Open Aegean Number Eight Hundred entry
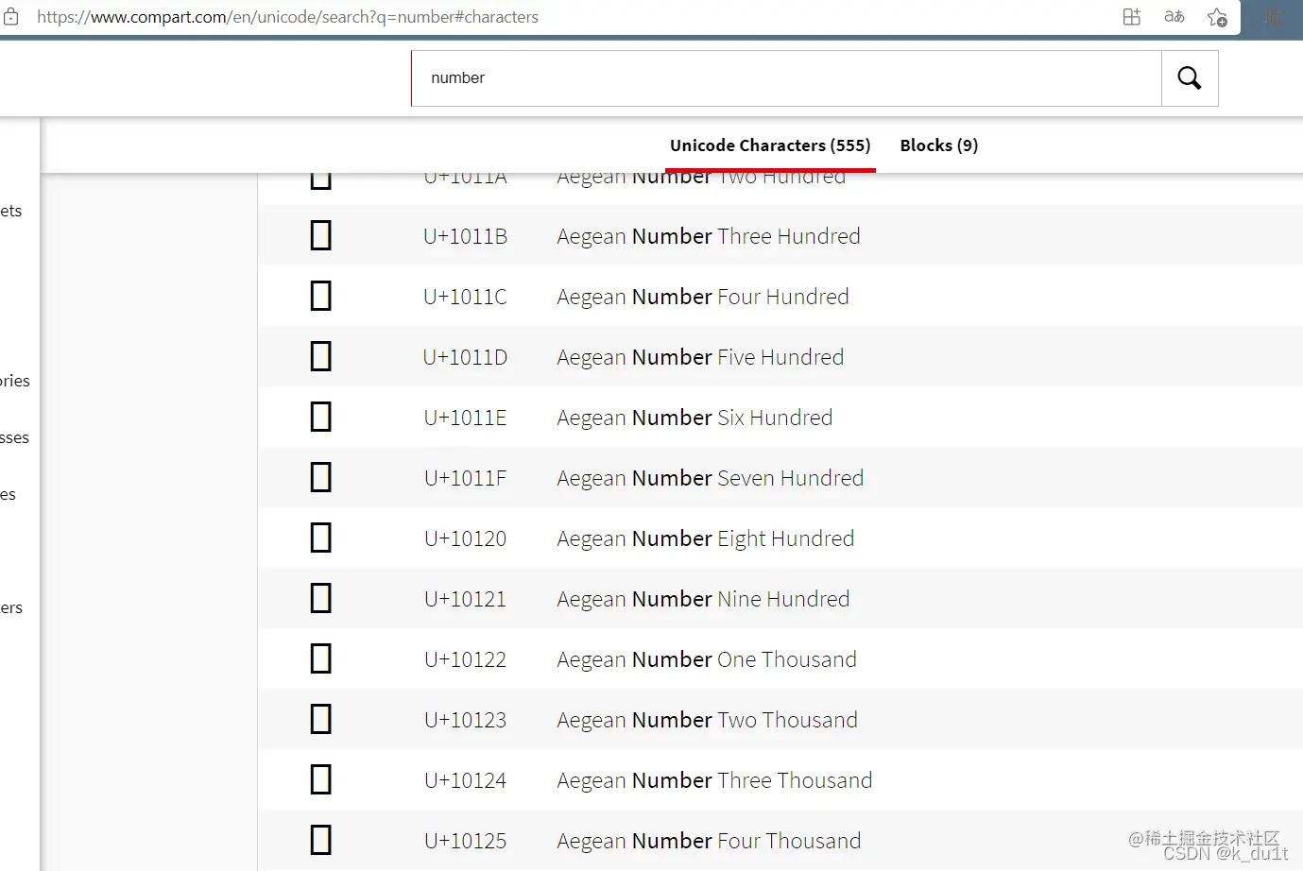The width and height of the screenshot is (1303, 871). [706, 538]
